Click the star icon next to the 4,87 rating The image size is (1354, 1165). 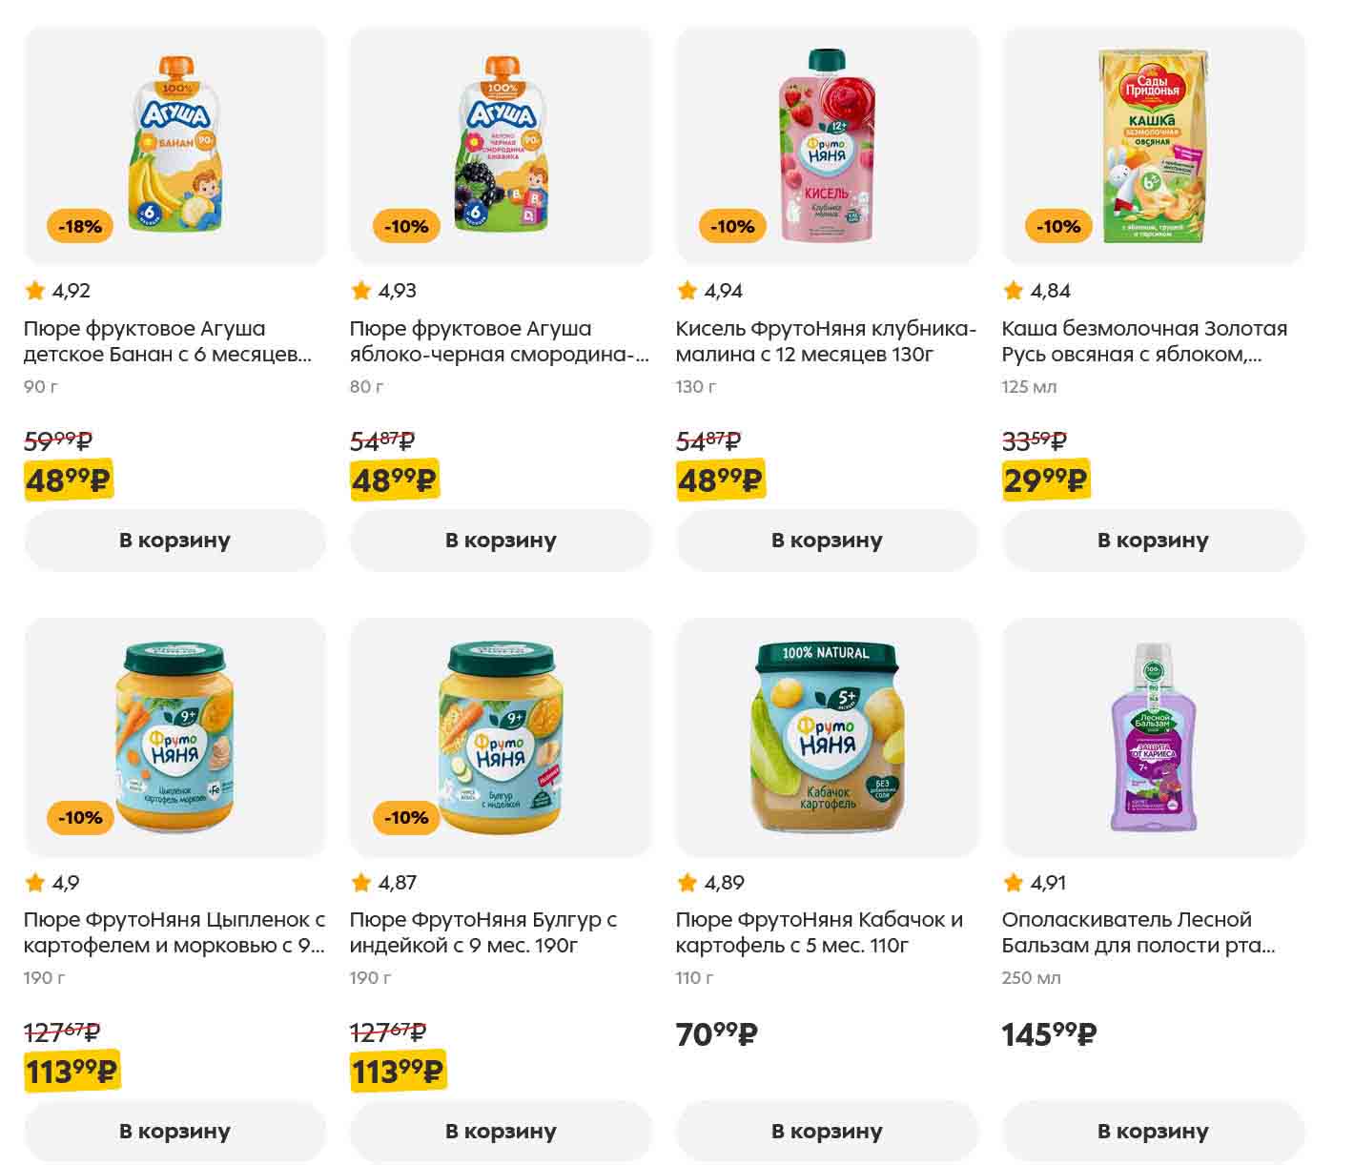(361, 883)
